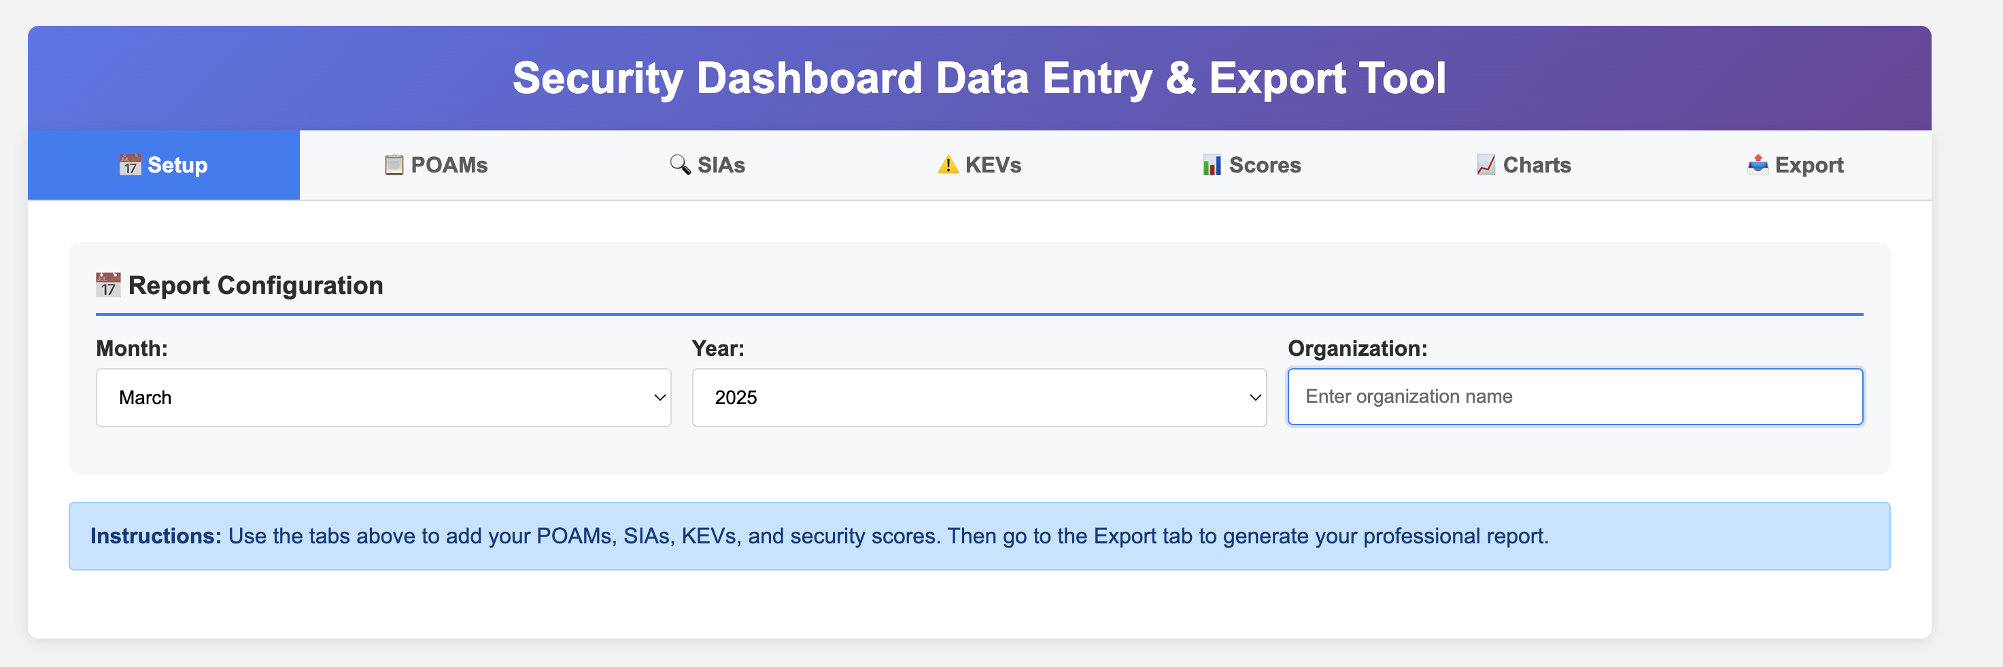Click the line chart icon on Charts tab

coord(1484,164)
